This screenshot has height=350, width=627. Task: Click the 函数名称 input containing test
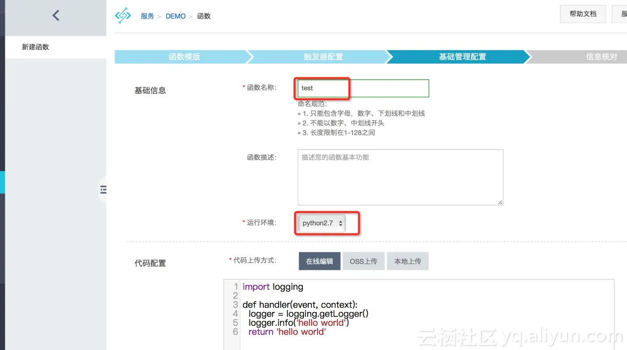click(363, 88)
